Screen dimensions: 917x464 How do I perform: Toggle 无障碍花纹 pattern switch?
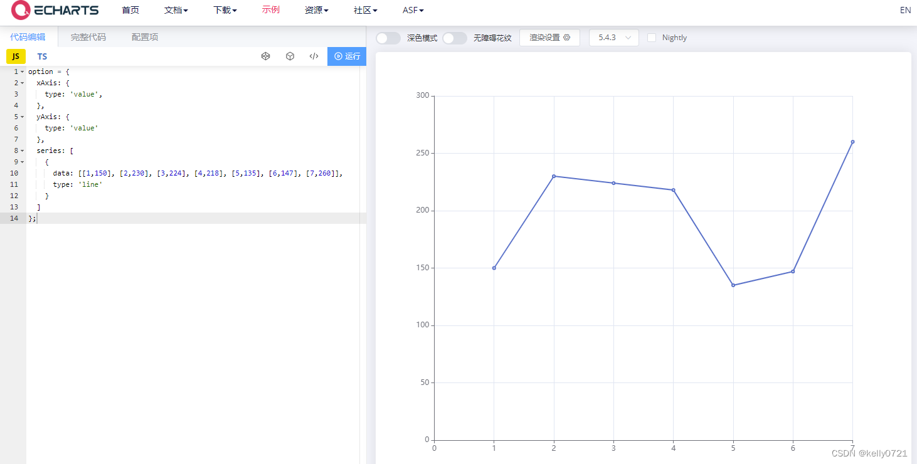[x=455, y=38]
